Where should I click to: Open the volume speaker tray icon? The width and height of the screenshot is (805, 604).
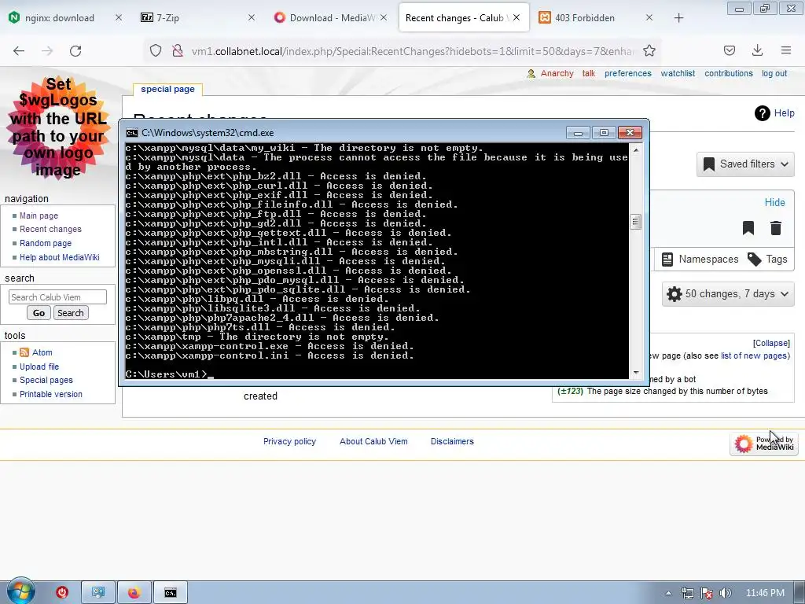point(725,593)
